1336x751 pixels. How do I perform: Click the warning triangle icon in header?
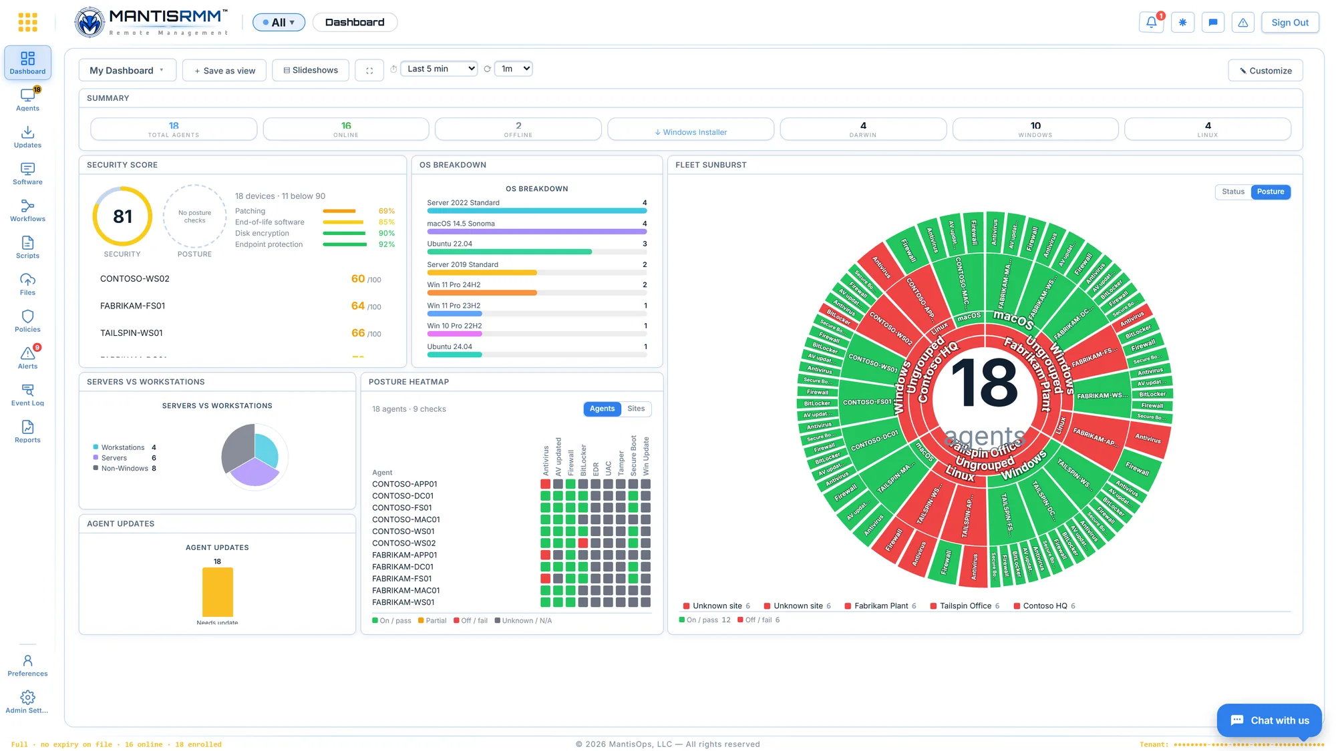click(x=1243, y=22)
